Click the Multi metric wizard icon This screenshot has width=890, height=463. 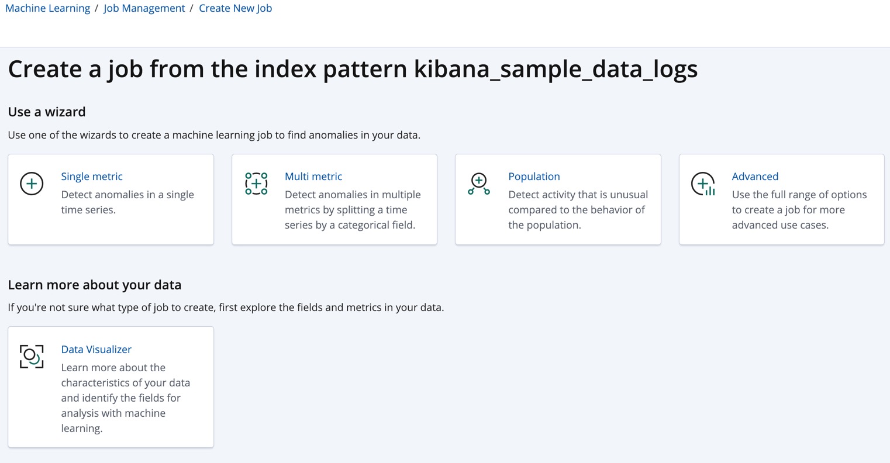click(256, 184)
